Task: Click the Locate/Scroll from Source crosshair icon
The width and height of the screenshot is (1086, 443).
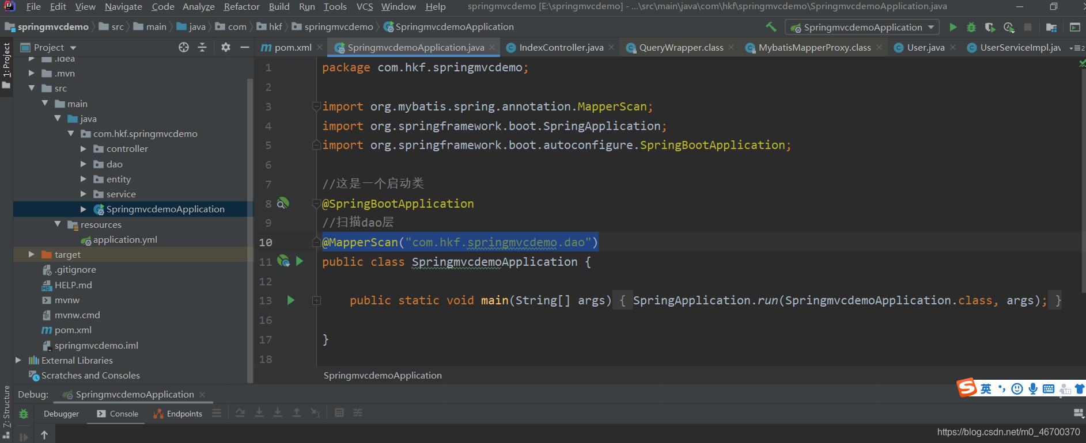Action: click(x=184, y=47)
